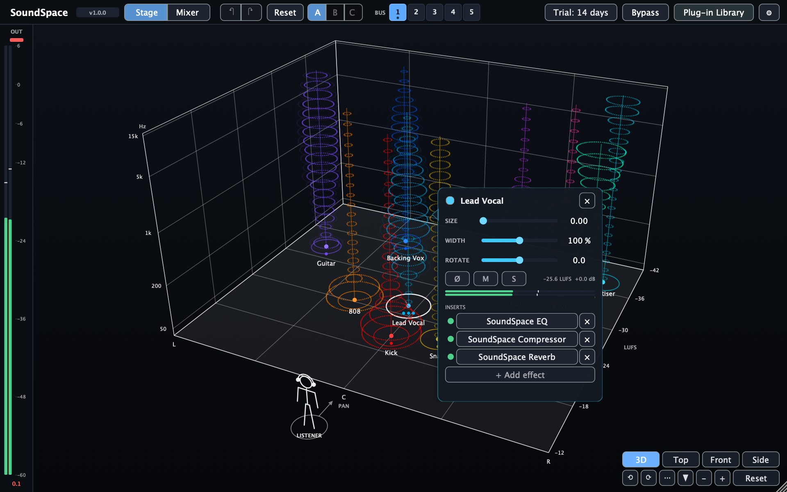
Task: Click the SIZE slider handle
Action: [483, 221]
